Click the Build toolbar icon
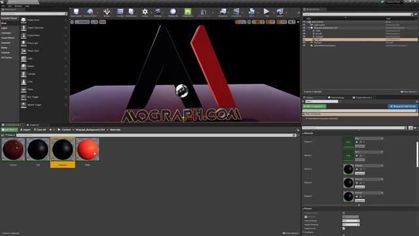 [x=251, y=12]
